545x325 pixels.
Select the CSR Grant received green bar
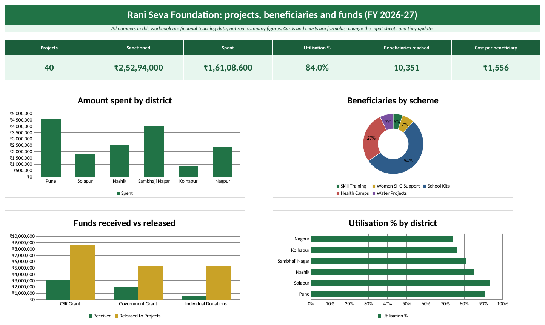point(58,290)
